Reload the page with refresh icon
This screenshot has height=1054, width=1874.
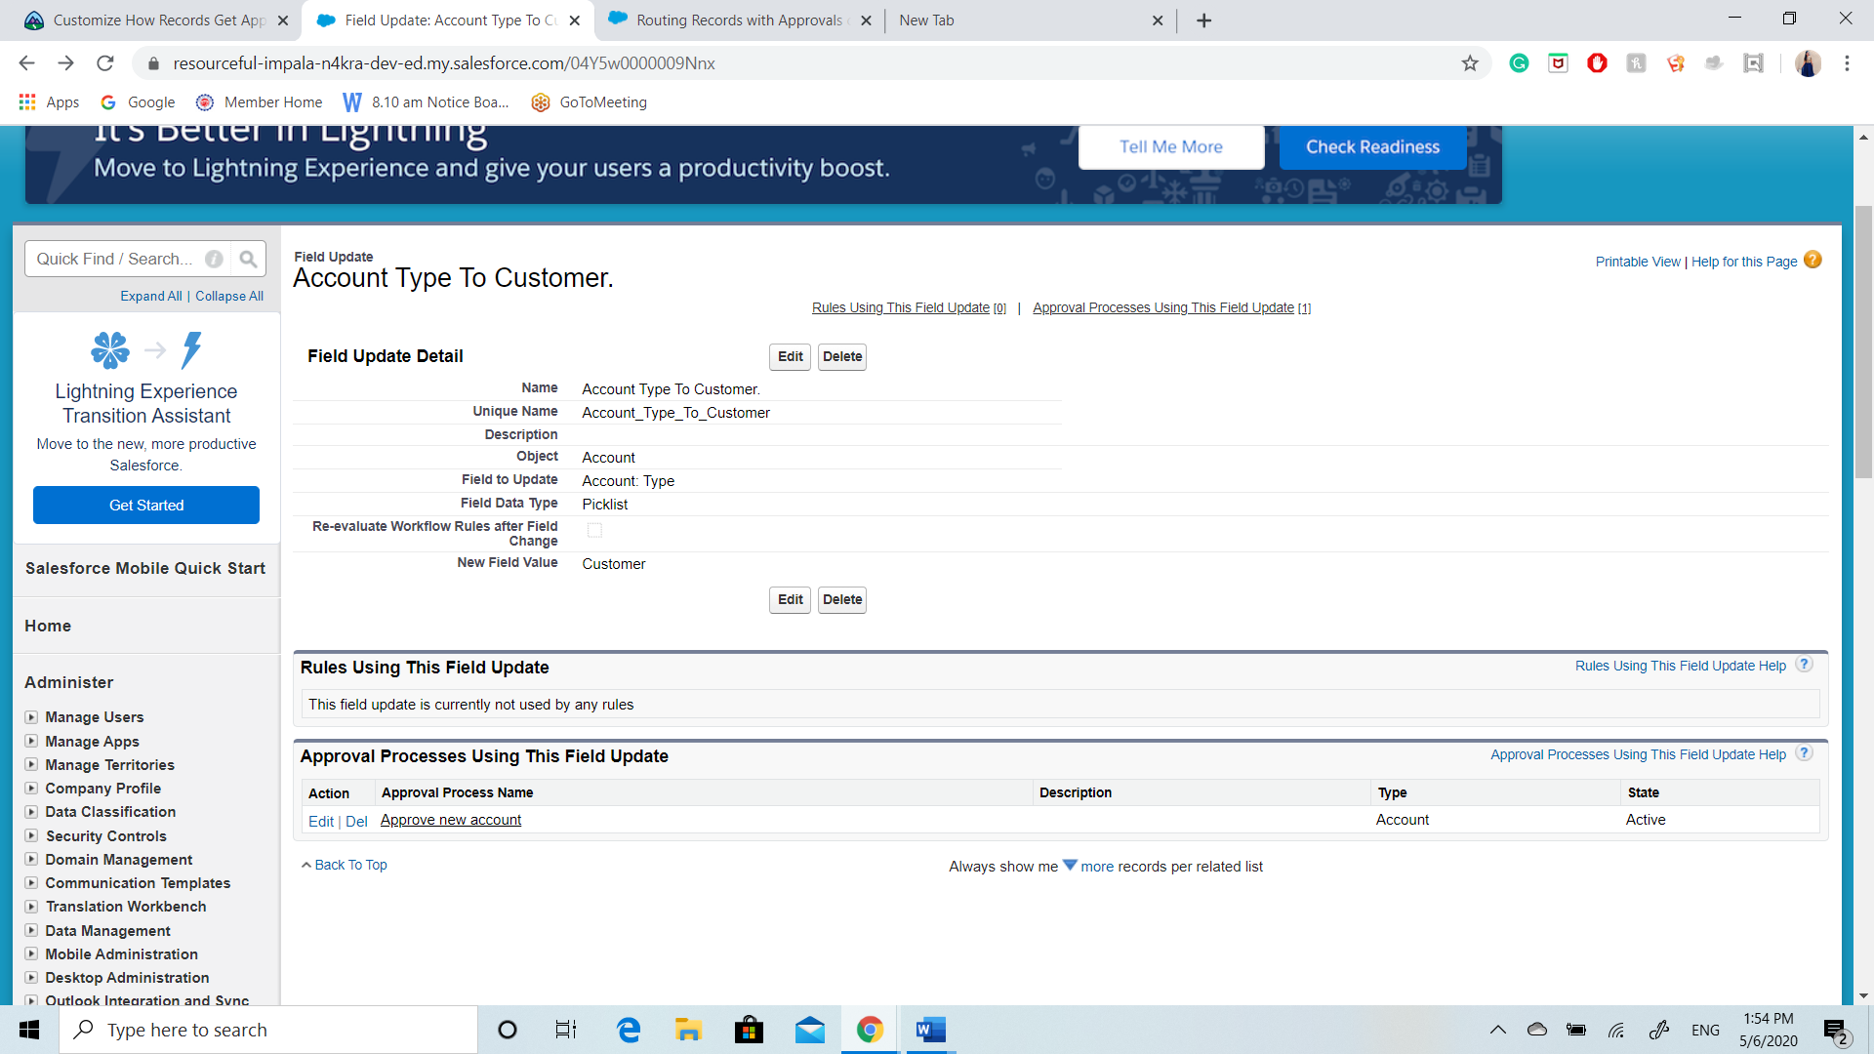tap(105, 63)
